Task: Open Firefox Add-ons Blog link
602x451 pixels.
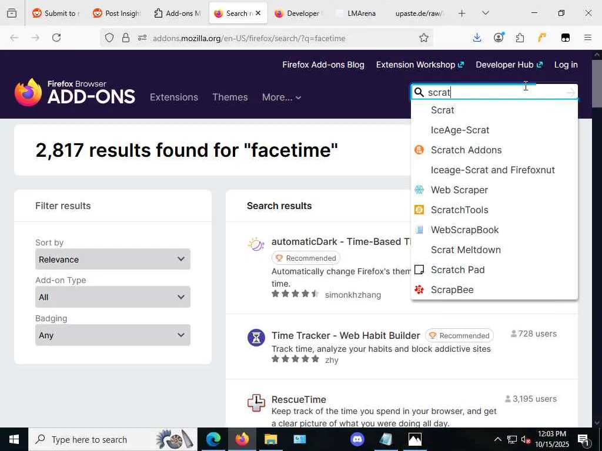Action: [x=323, y=65]
